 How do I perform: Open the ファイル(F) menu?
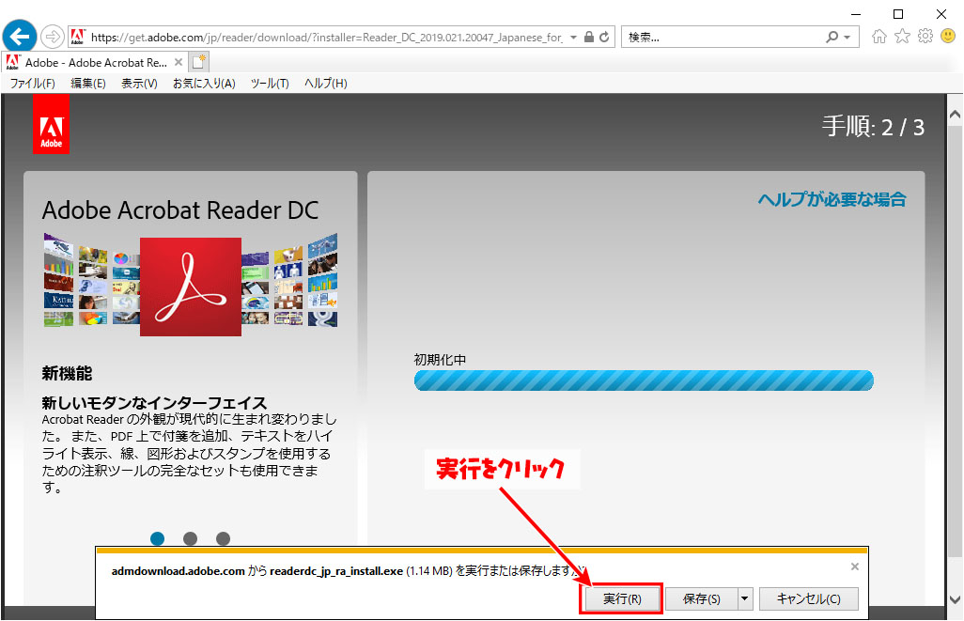(33, 83)
